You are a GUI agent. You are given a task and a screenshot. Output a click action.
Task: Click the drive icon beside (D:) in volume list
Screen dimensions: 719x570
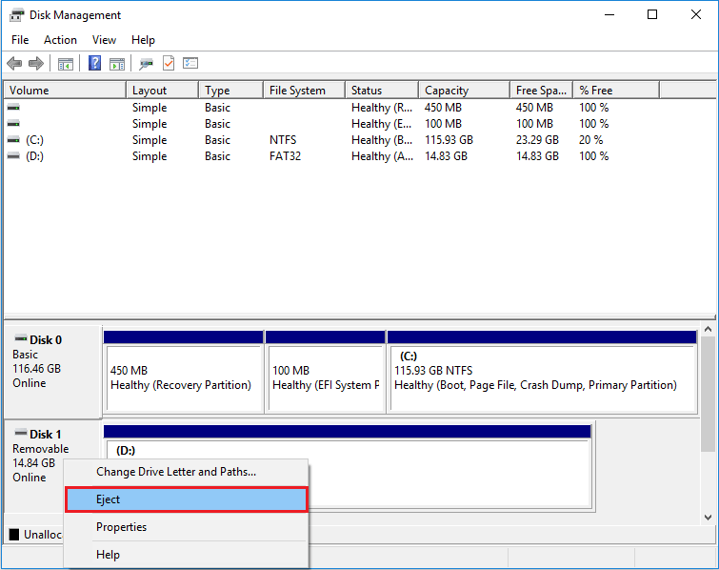[13, 156]
